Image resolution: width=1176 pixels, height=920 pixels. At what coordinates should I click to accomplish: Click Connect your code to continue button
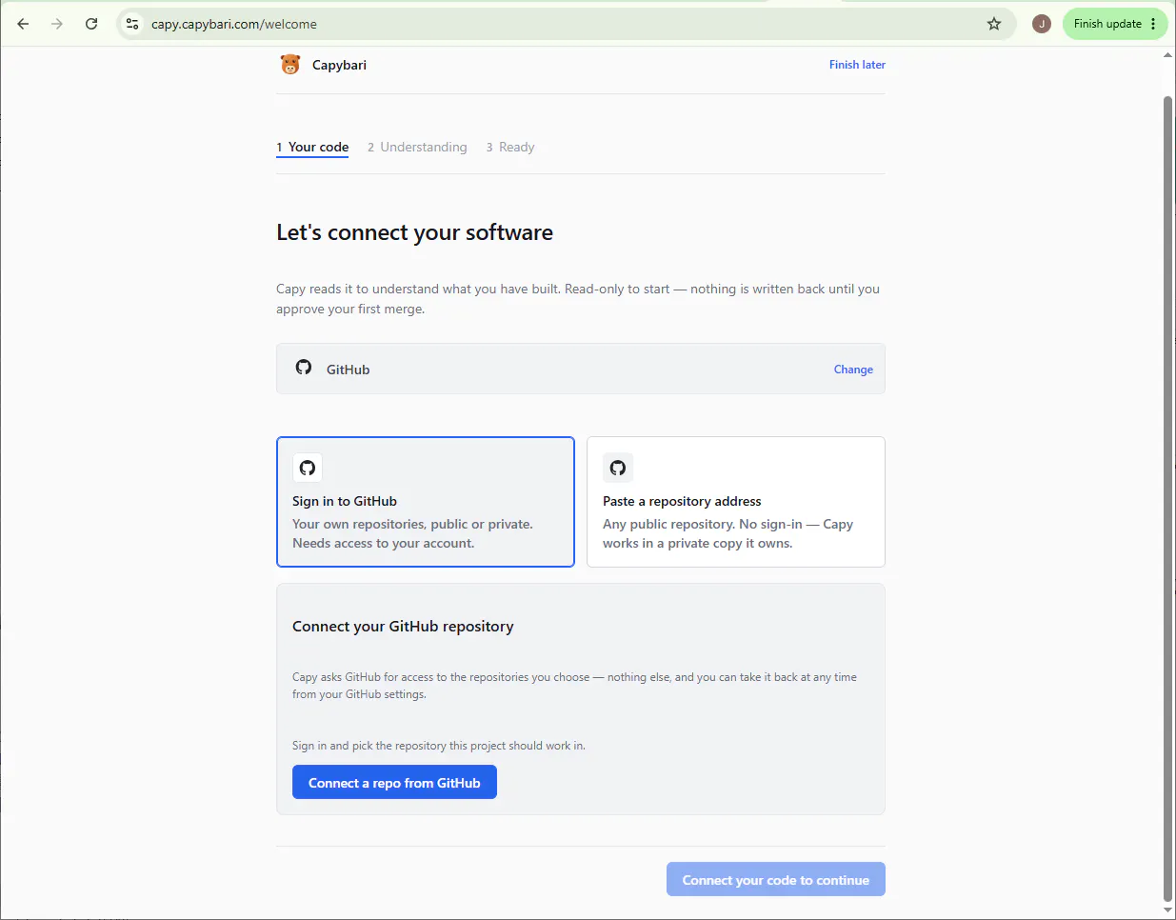pyautogui.click(x=776, y=879)
